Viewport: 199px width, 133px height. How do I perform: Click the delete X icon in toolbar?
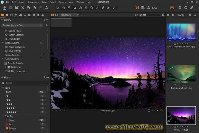tap(23, 8)
